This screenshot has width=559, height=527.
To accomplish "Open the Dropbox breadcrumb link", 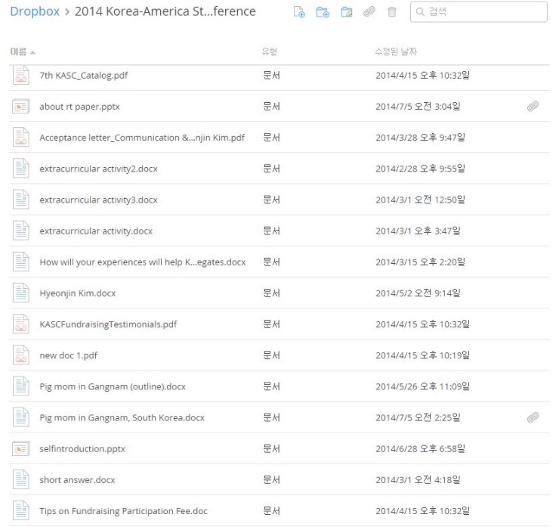I will pyautogui.click(x=35, y=11).
